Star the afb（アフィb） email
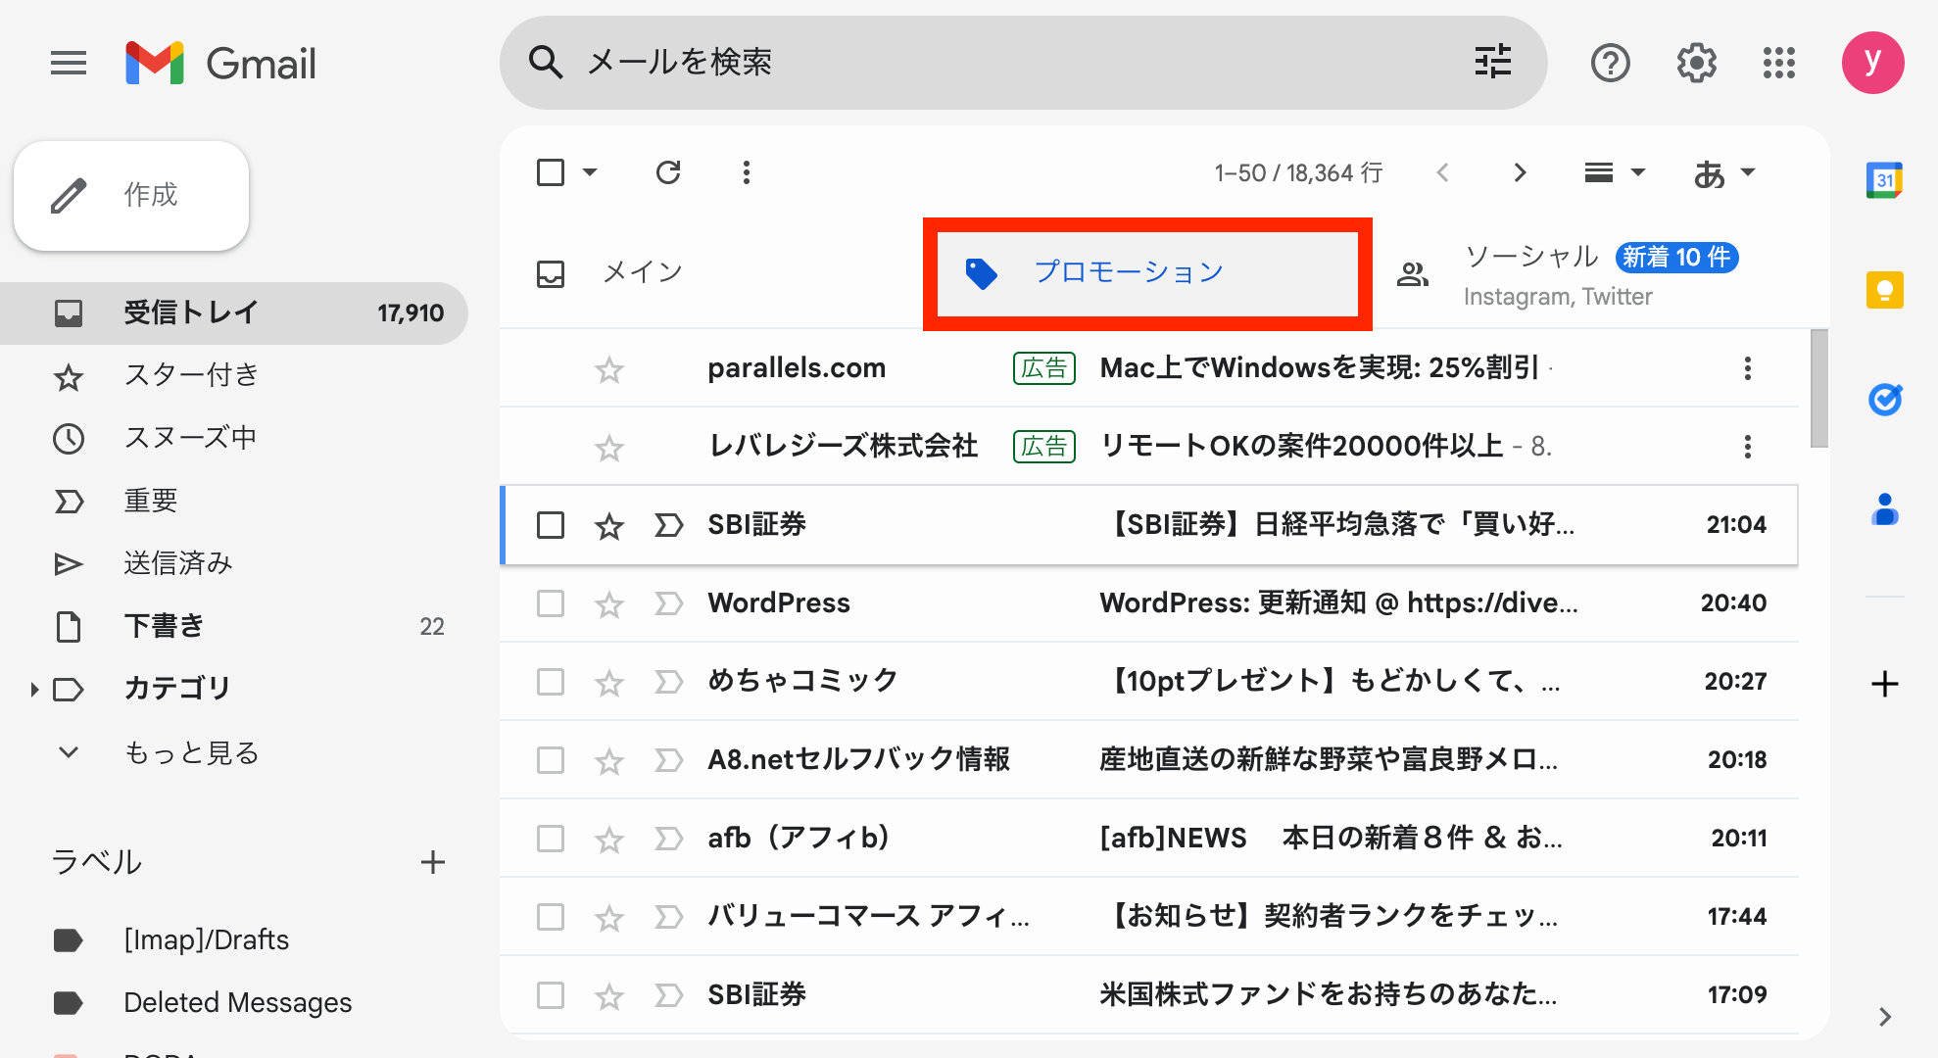This screenshot has height=1058, width=1938. (x=609, y=840)
